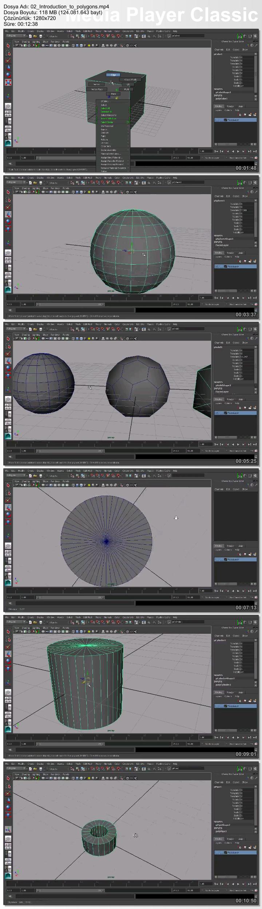Click the four-view layout icon in the 00:03:37 frame

[x=8, y=261]
